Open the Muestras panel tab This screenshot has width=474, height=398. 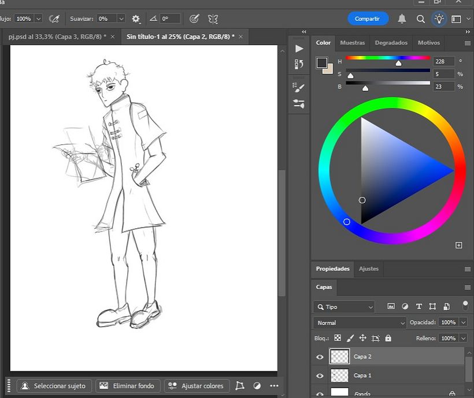point(352,42)
